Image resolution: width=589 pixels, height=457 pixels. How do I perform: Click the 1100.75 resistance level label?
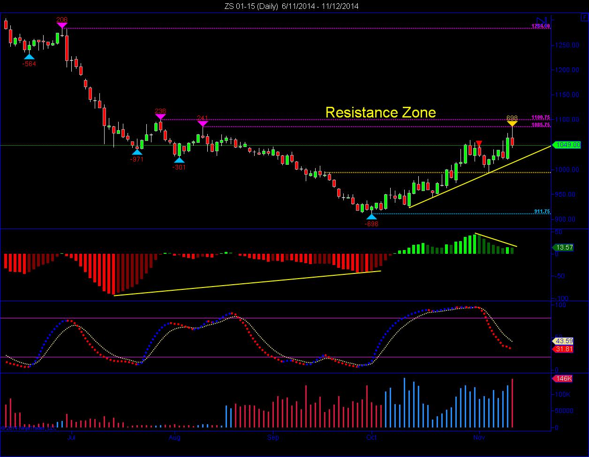541,118
